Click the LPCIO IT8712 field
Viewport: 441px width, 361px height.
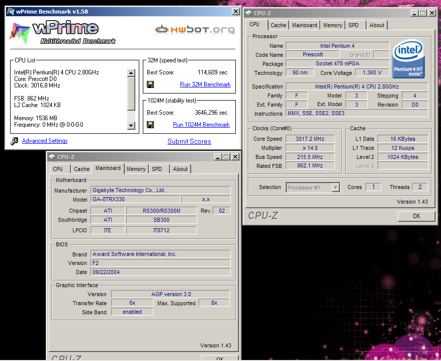(x=161, y=230)
